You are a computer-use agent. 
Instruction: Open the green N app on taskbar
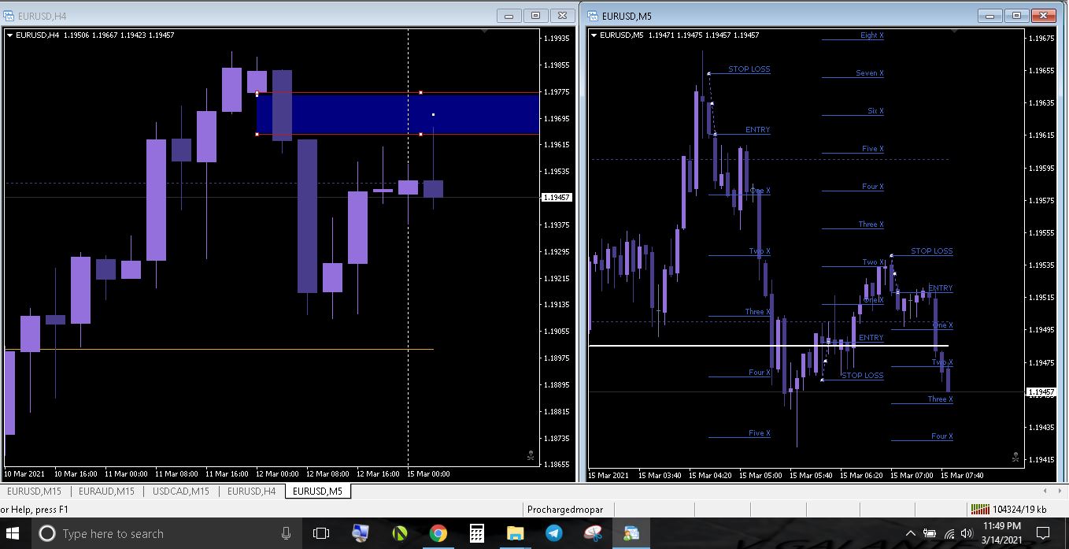click(400, 533)
